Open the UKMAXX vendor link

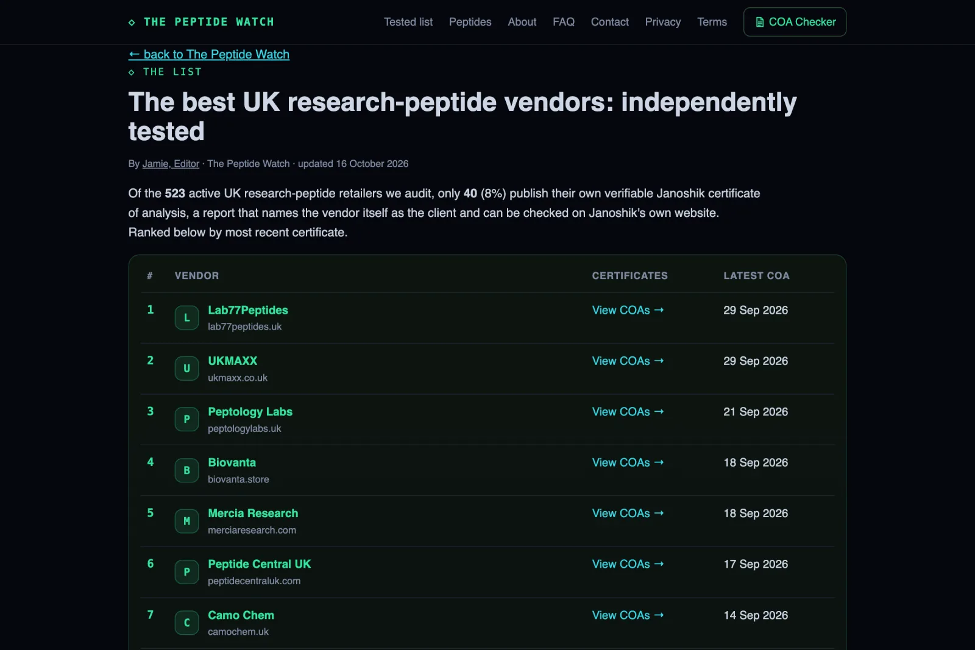coord(233,361)
